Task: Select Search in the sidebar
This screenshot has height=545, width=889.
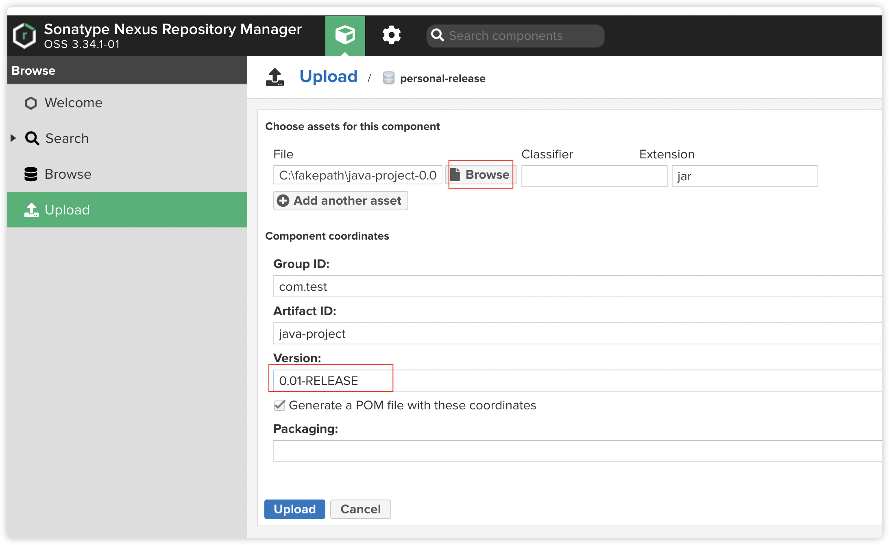Action: pos(127,138)
